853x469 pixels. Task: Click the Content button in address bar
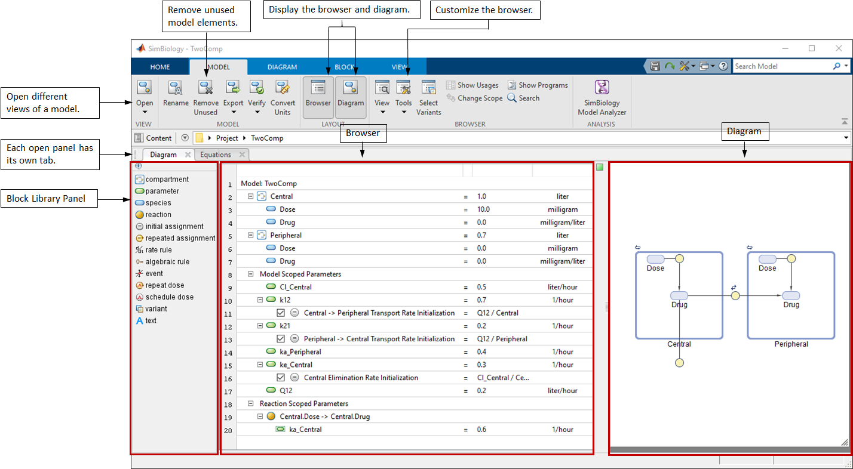tap(154, 138)
